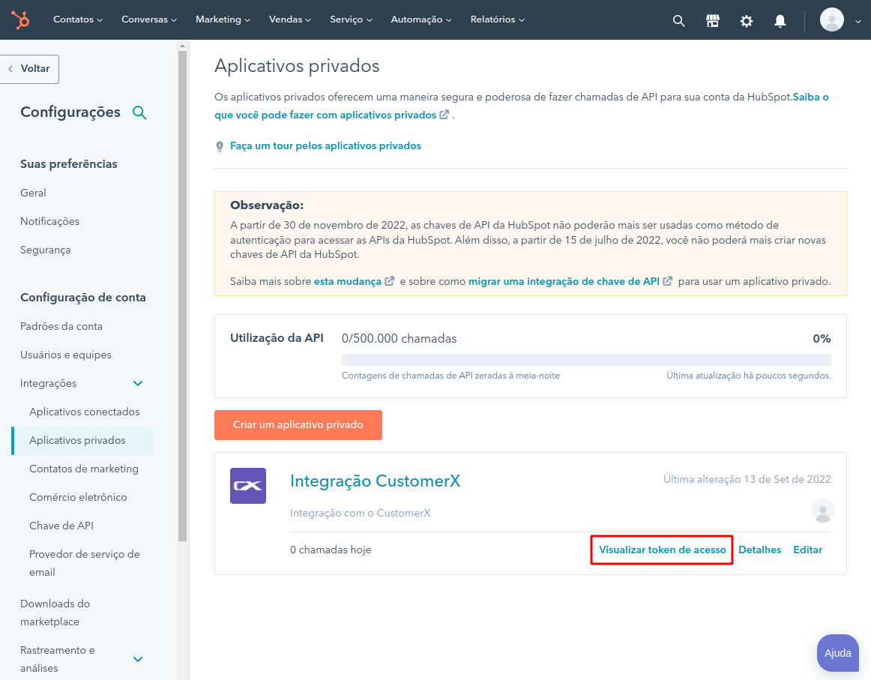Screen dimensions: 871x680
Task: Expand the Conversas menu
Action: tap(149, 19)
